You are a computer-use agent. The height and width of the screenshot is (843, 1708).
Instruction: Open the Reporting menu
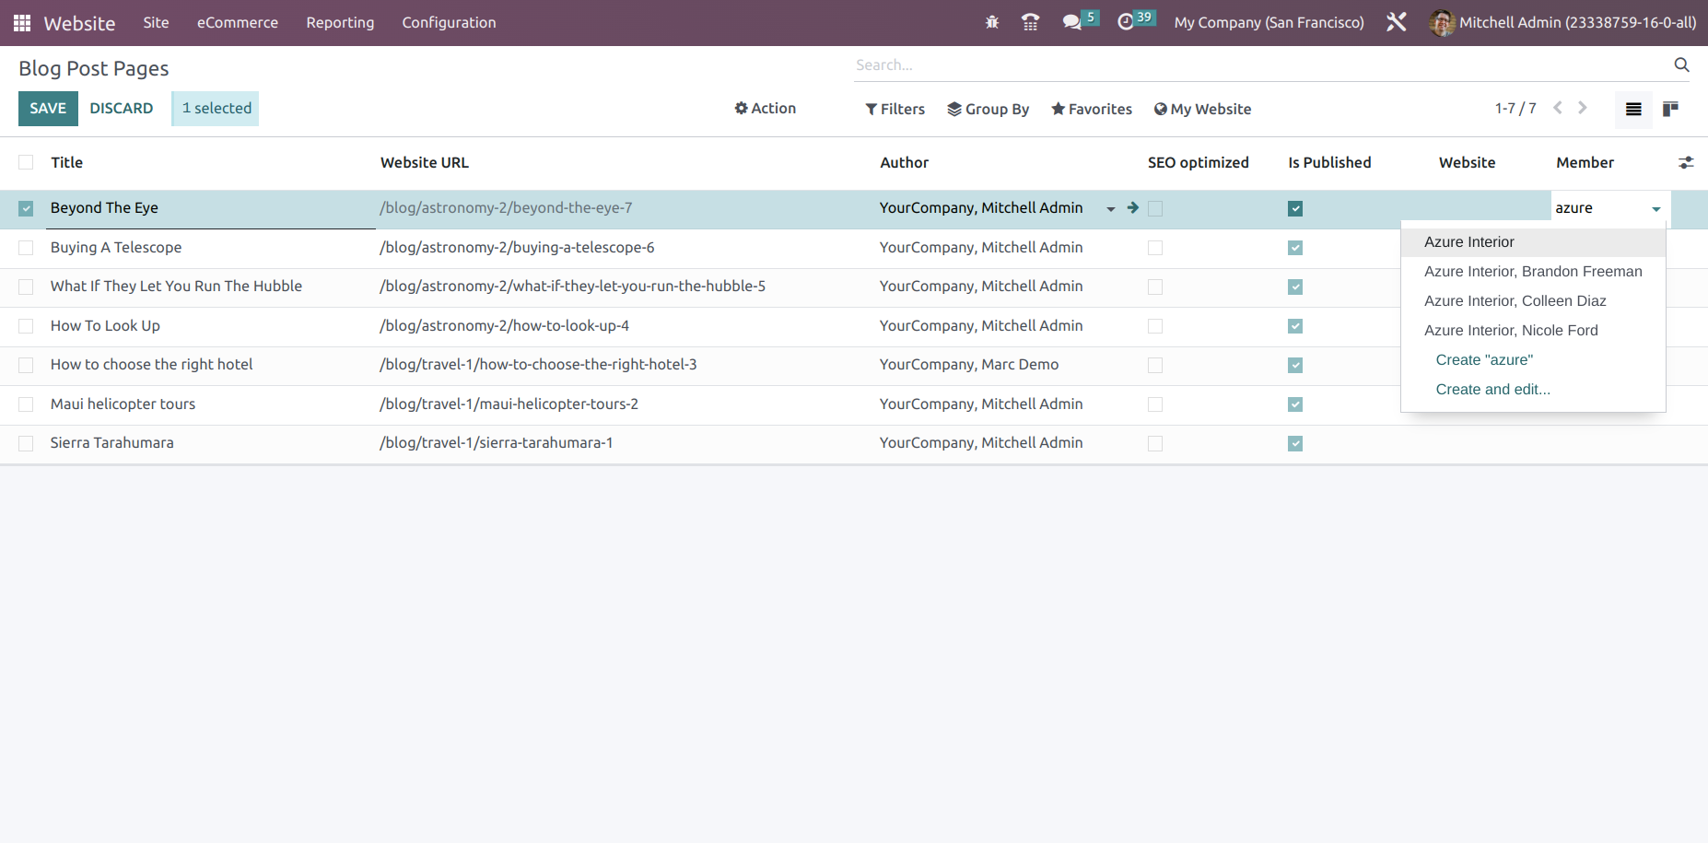coord(339,22)
